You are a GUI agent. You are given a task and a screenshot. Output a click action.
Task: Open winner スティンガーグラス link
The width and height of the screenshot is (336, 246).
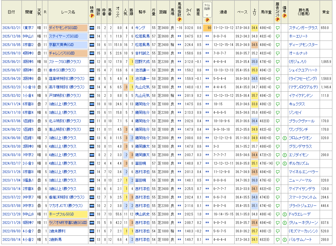pyautogui.click(x=303, y=28)
